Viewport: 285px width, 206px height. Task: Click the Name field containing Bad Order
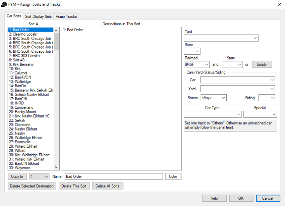coord(114,176)
